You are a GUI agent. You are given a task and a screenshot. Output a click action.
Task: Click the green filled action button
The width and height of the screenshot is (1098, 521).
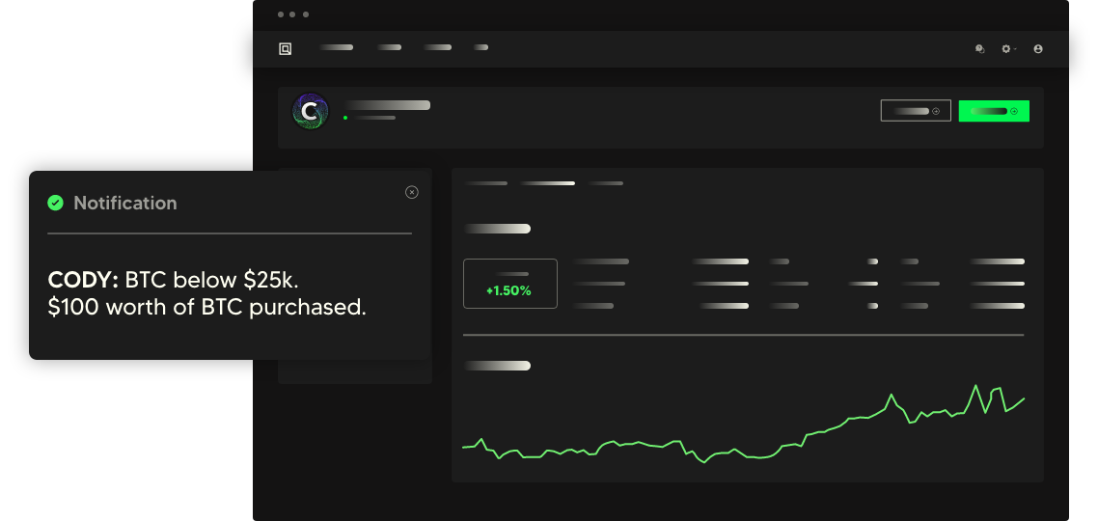coord(993,111)
